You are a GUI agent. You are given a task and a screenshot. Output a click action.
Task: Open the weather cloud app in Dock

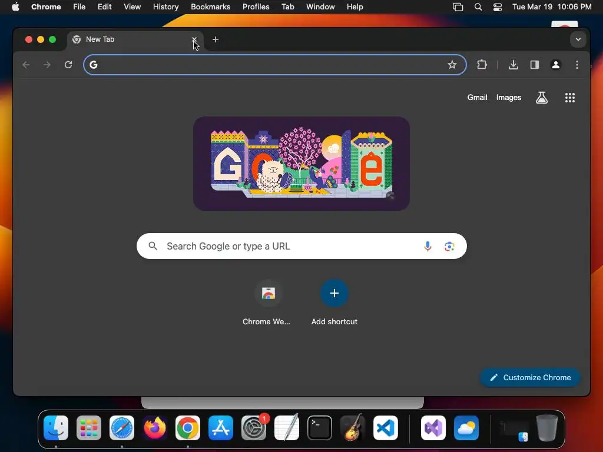[466, 428]
